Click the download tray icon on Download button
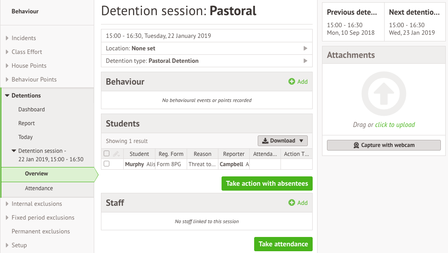The width and height of the screenshot is (448, 253). tap(265, 141)
